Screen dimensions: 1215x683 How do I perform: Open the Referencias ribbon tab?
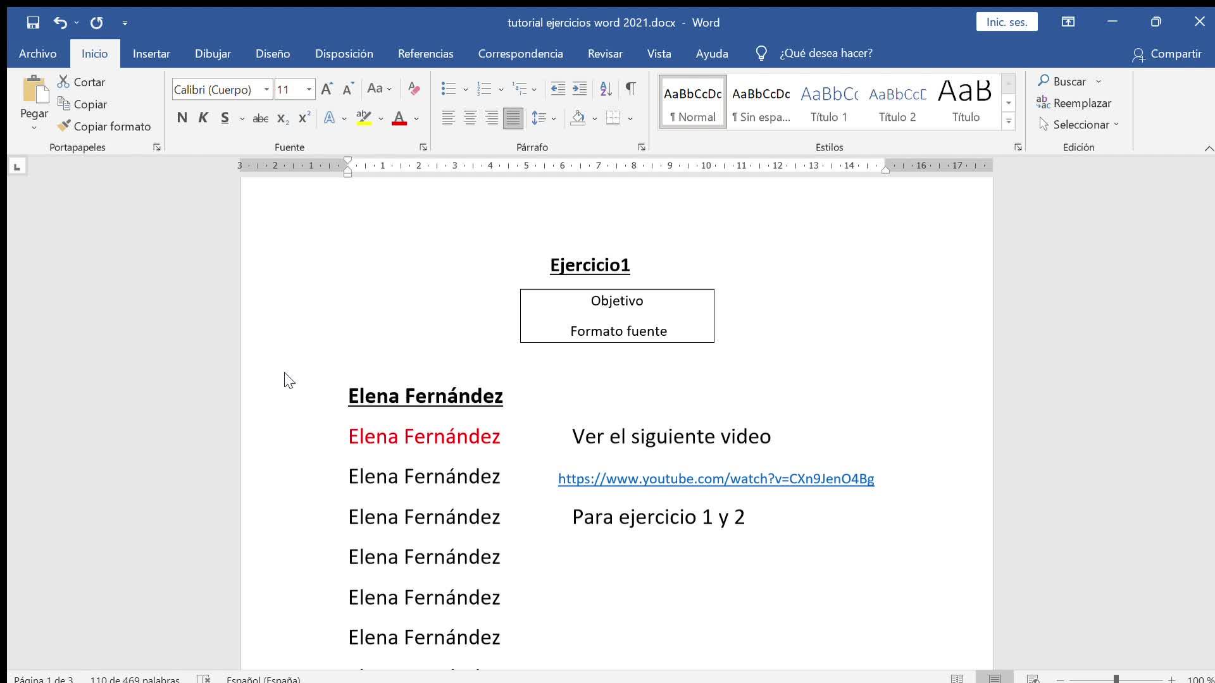[425, 54]
